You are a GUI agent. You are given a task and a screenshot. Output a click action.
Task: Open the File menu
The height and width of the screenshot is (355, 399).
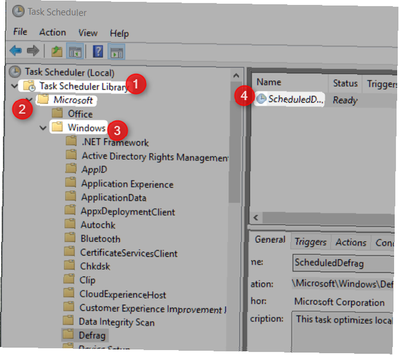coord(20,32)
